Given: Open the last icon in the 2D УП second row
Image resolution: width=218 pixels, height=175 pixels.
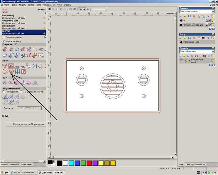Looking at the screenshot, I should [23, 71].
